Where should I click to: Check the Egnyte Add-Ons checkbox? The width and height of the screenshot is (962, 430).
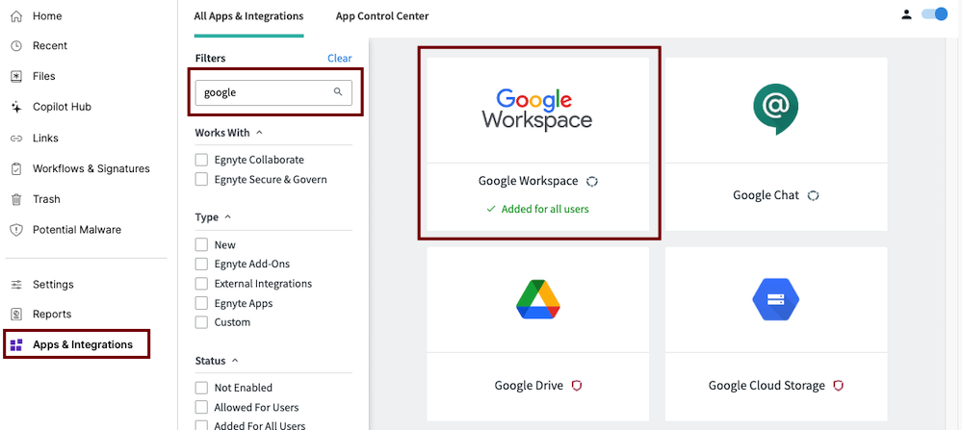201,264
